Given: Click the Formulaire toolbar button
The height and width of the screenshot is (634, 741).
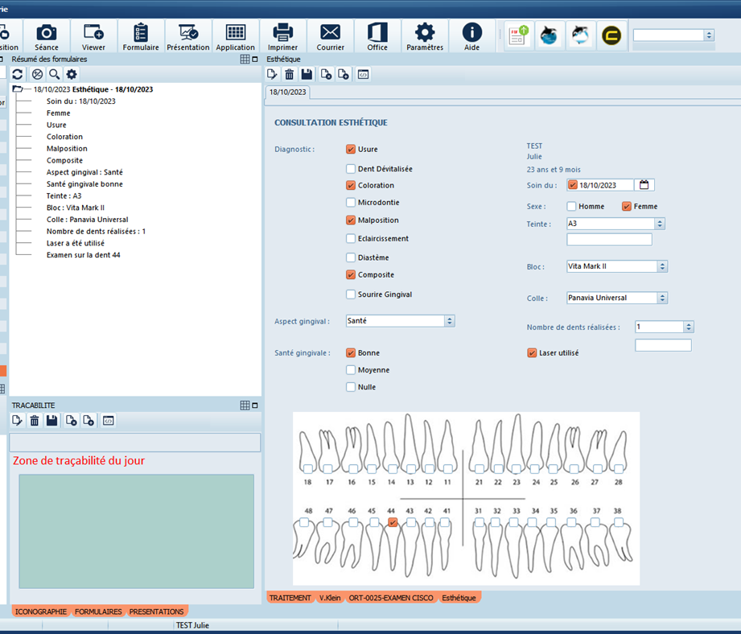Looking at the screenshot, I should pos(141,36).
